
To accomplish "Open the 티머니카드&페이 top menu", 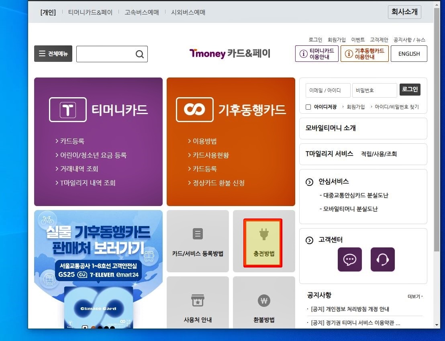I will point(90,12).
